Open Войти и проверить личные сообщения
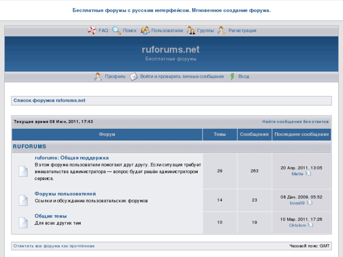The width and height of the screenshot is (343, 257). click(182, 76)
